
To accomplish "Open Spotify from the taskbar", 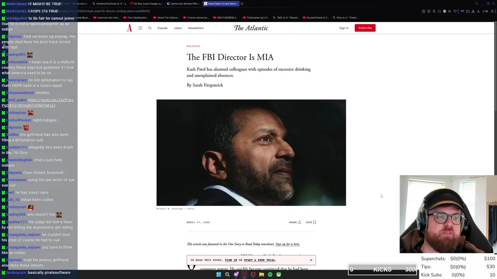I will point(270,274).
